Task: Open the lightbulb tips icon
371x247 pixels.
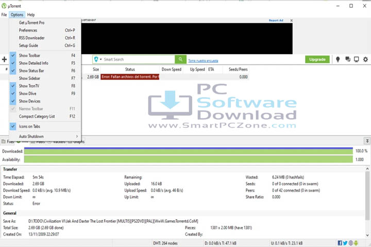Action: [x=338, y=59]
